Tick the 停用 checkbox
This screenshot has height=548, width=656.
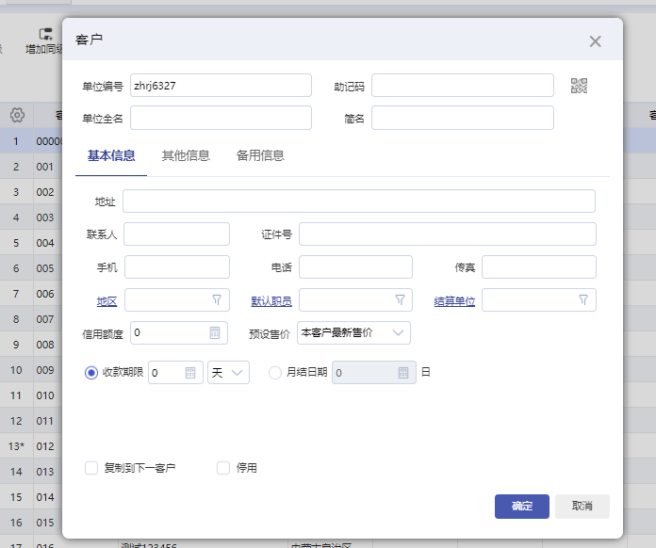(223, 468)
